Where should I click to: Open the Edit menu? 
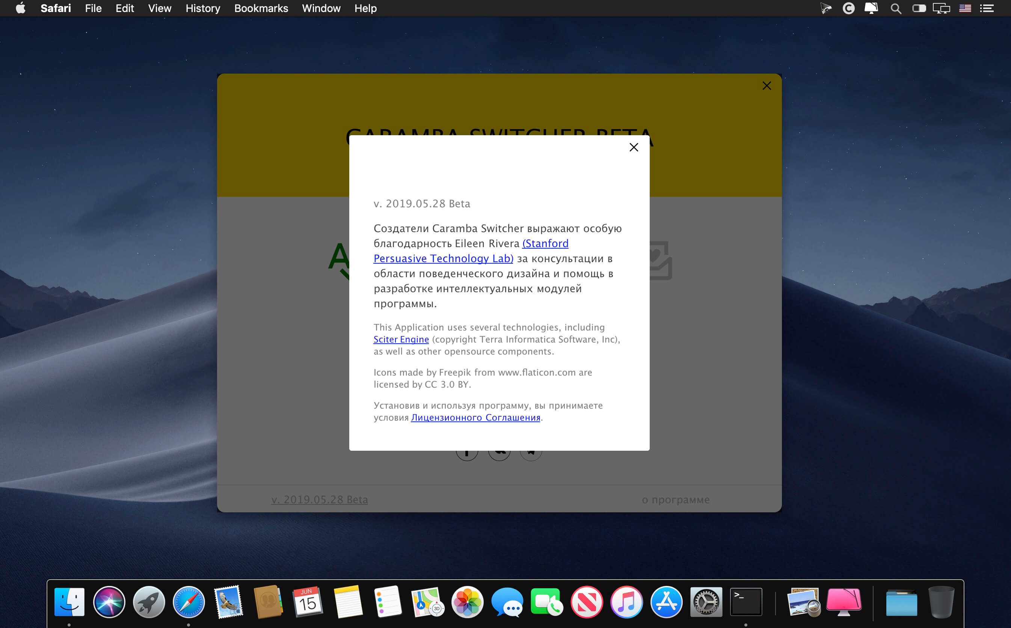125,8
